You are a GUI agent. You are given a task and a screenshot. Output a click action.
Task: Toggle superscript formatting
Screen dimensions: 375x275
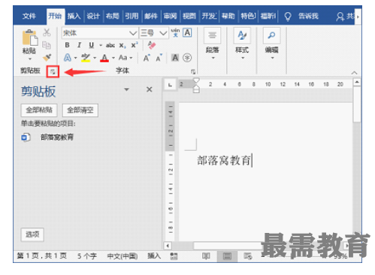[x=135, y=45]
